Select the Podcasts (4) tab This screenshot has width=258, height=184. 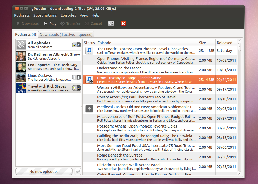coord(26,34)
